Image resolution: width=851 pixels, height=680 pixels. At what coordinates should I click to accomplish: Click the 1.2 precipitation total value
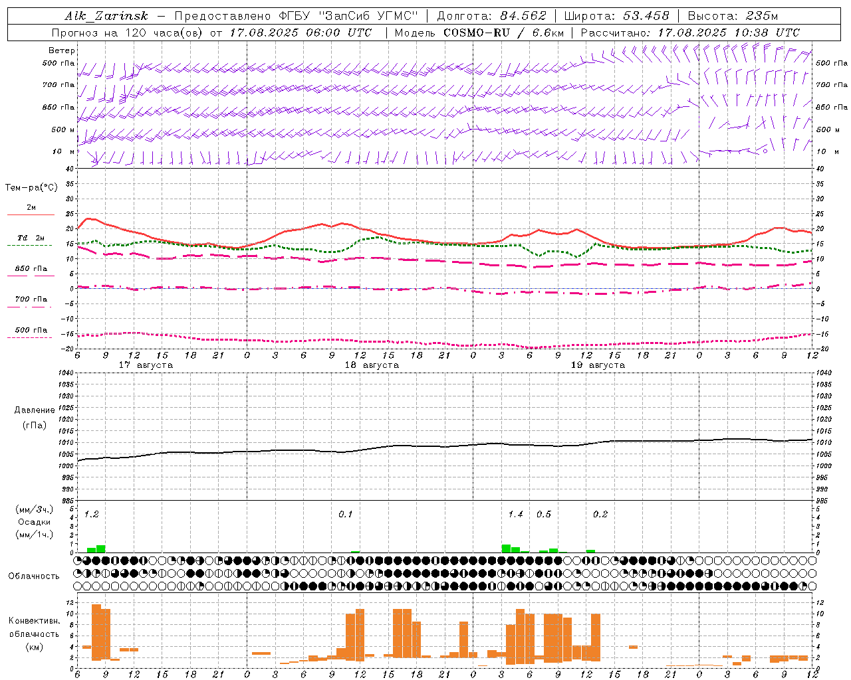click(x=92, y=515)
